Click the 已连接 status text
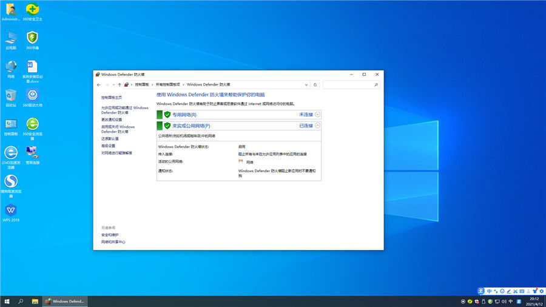Screen dimensions: 546x307 point(306,126)
